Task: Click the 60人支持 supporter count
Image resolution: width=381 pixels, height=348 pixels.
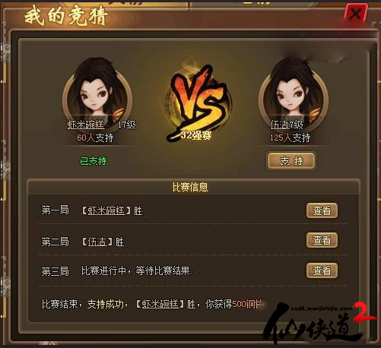Action: tap(95, 138)
